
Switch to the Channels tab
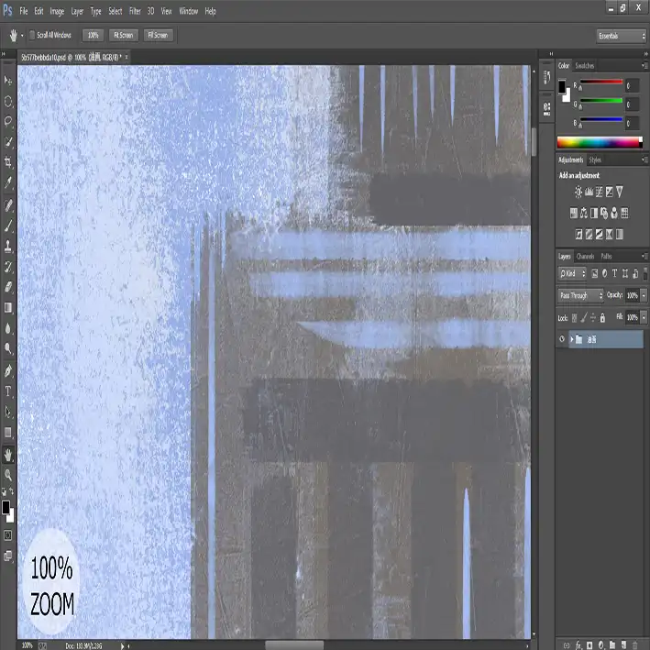coord(585,256)
